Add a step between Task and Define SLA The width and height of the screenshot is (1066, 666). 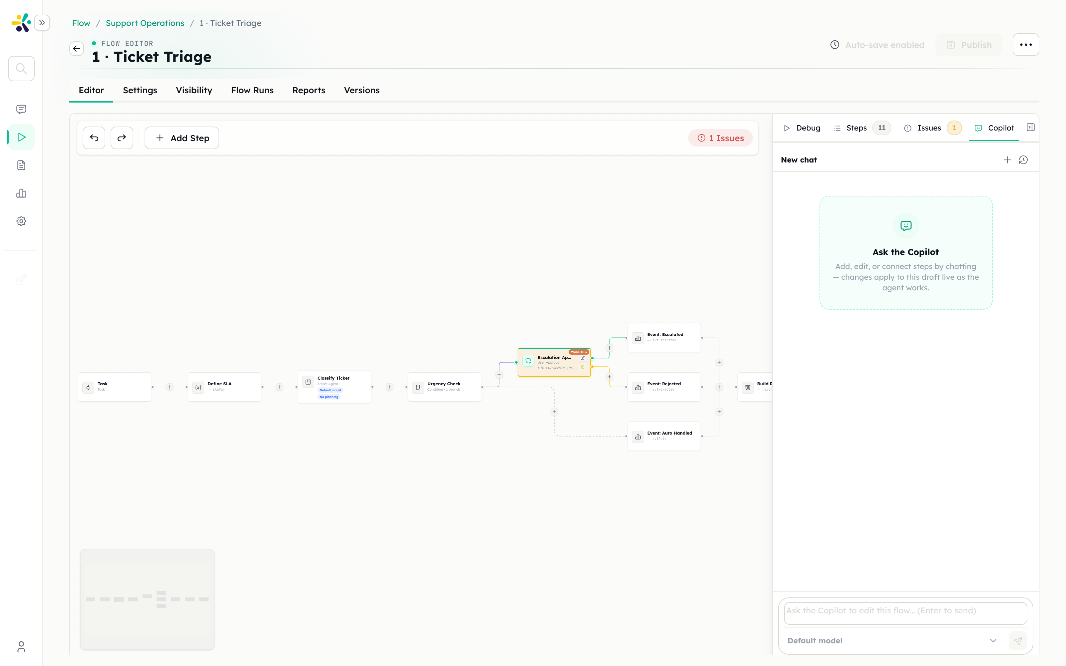pos(170,387)
